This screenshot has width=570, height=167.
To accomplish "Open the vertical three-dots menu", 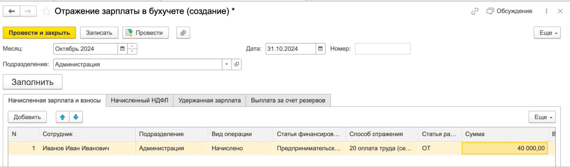I will point(546,11).
